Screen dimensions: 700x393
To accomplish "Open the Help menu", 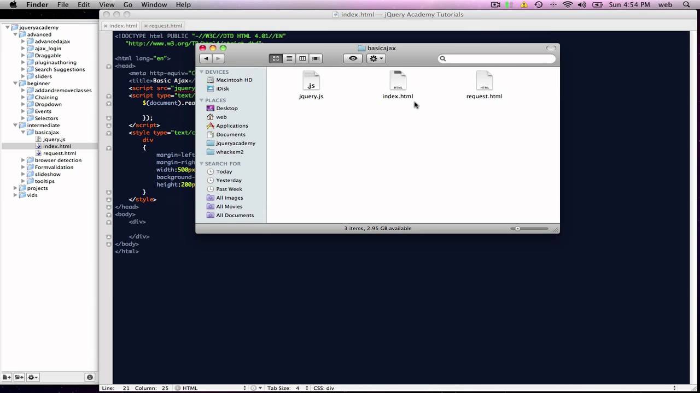I will click(x=183, y=5).
